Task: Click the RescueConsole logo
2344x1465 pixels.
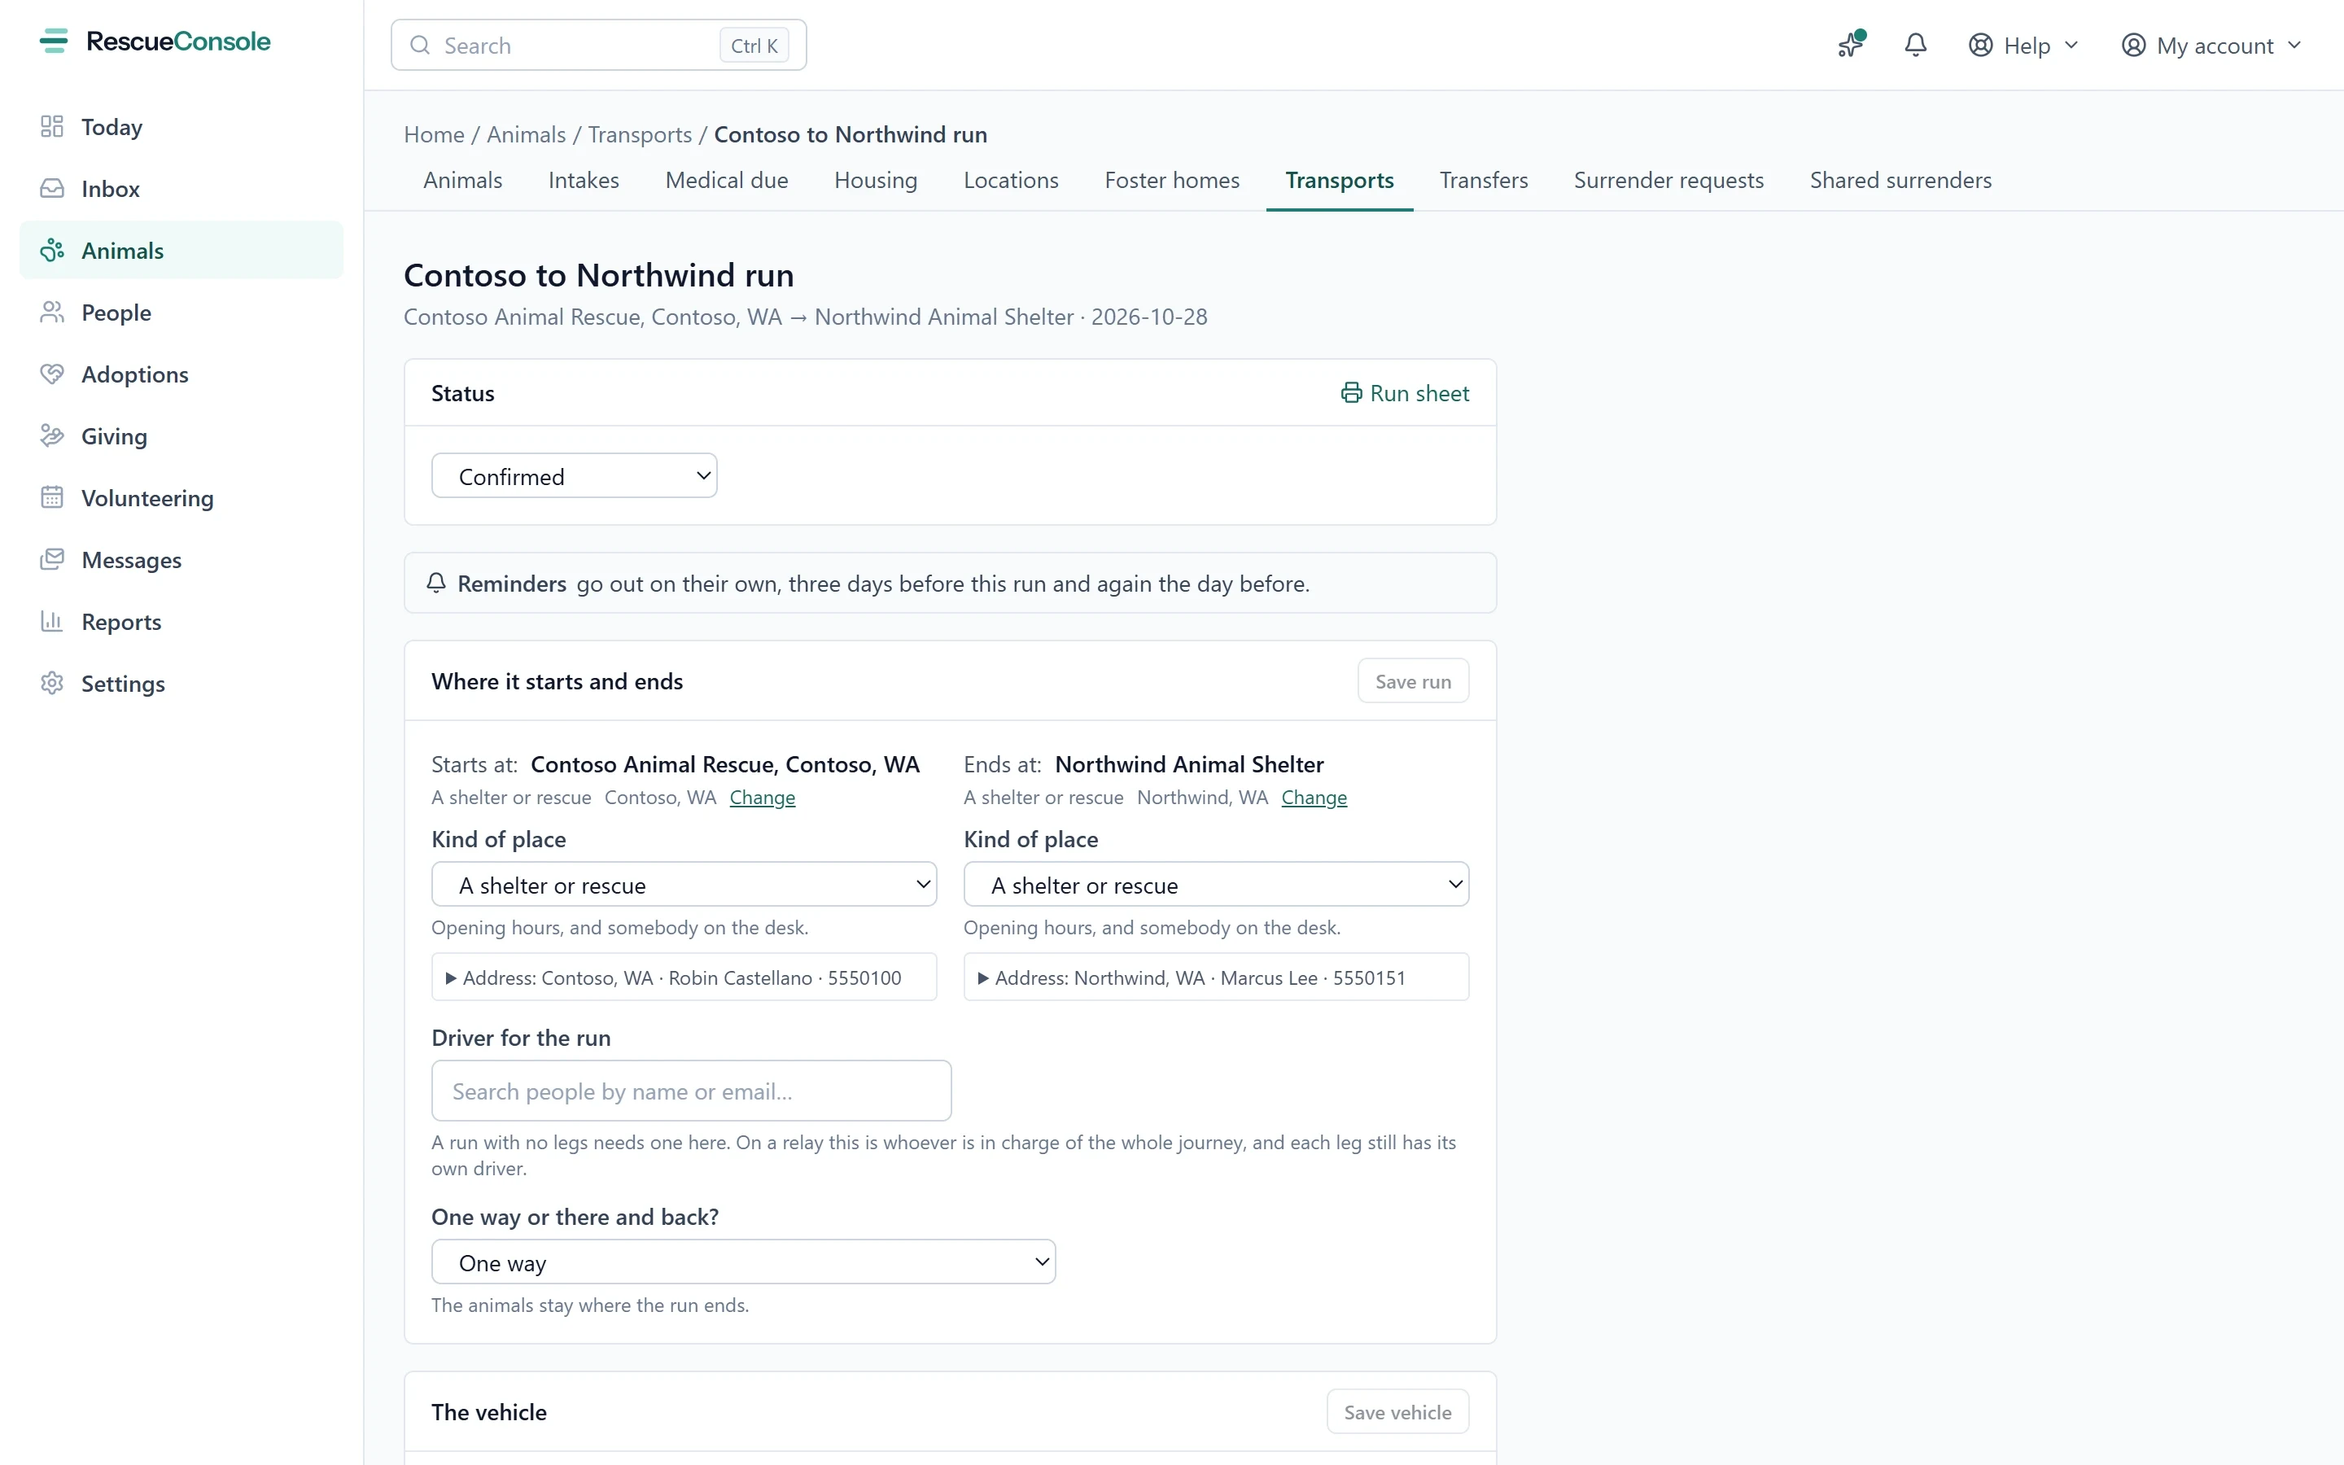Action: click(155, 41)
